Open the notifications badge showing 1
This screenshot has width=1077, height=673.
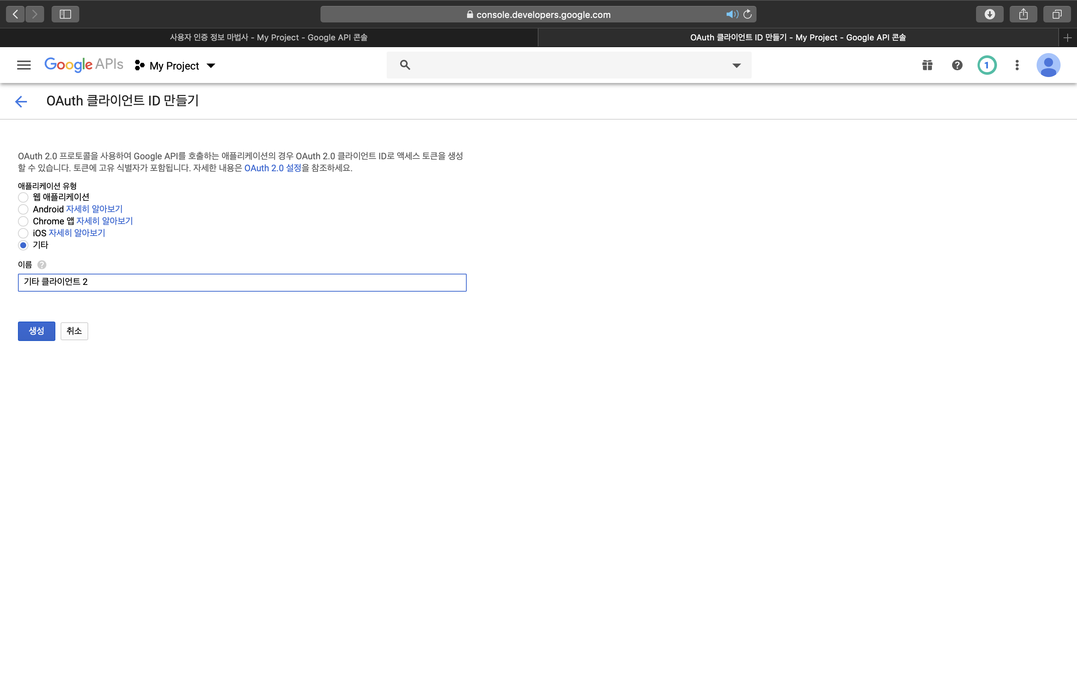[986, 65]
